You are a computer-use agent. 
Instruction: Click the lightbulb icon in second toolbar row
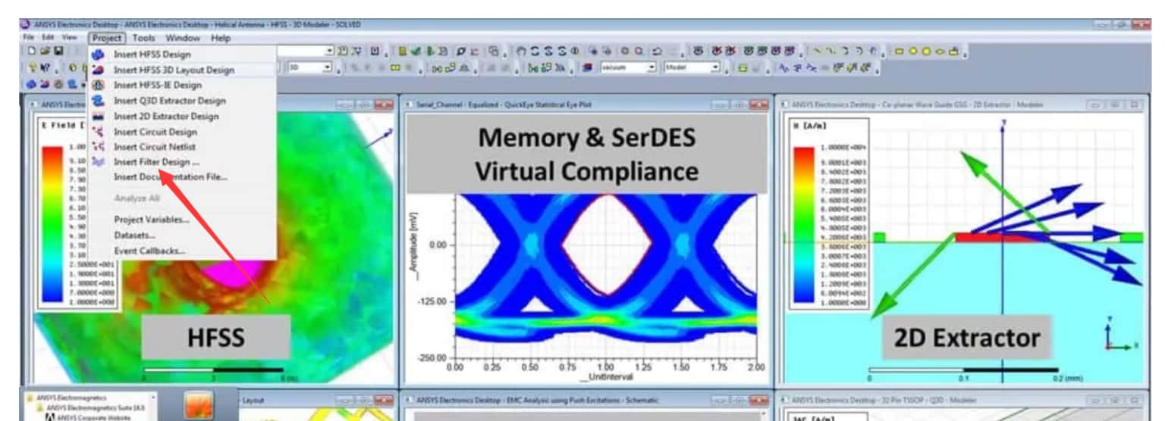(33, 67)
